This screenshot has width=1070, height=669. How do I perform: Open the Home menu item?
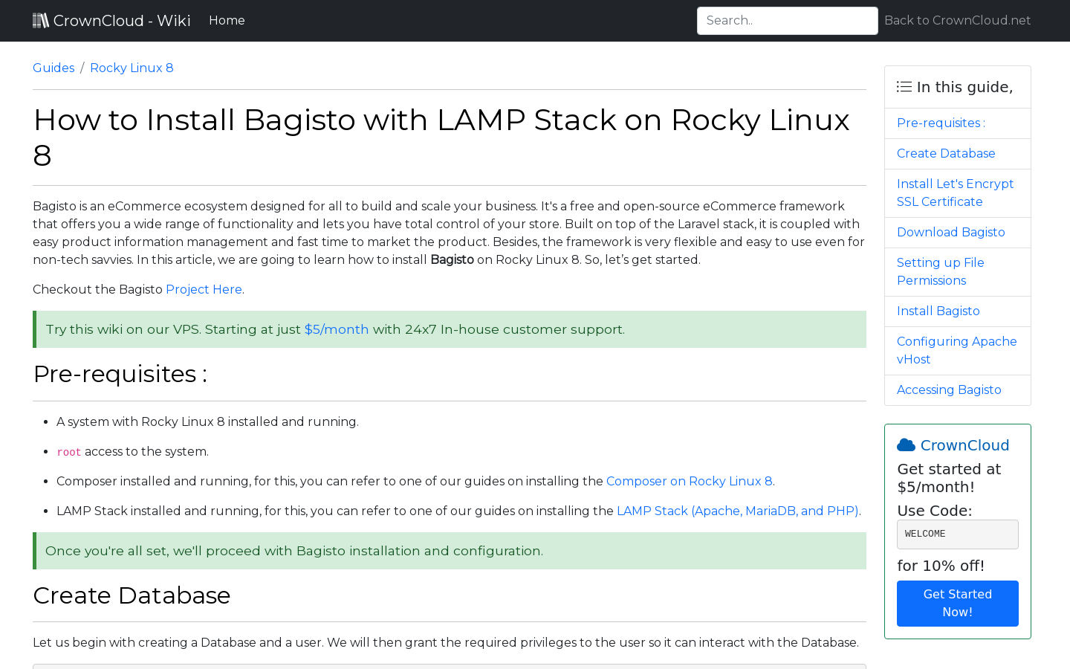(x=227, y=20)
